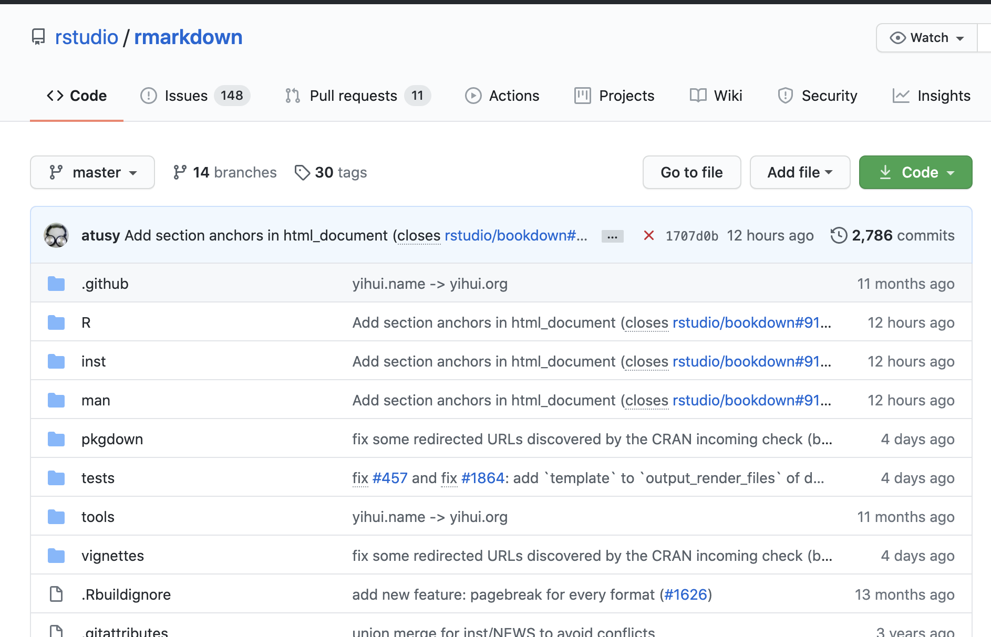The height and width of the screenshot is (637, 991).
Task: Open the Actions tab
Action: [502, 96]
